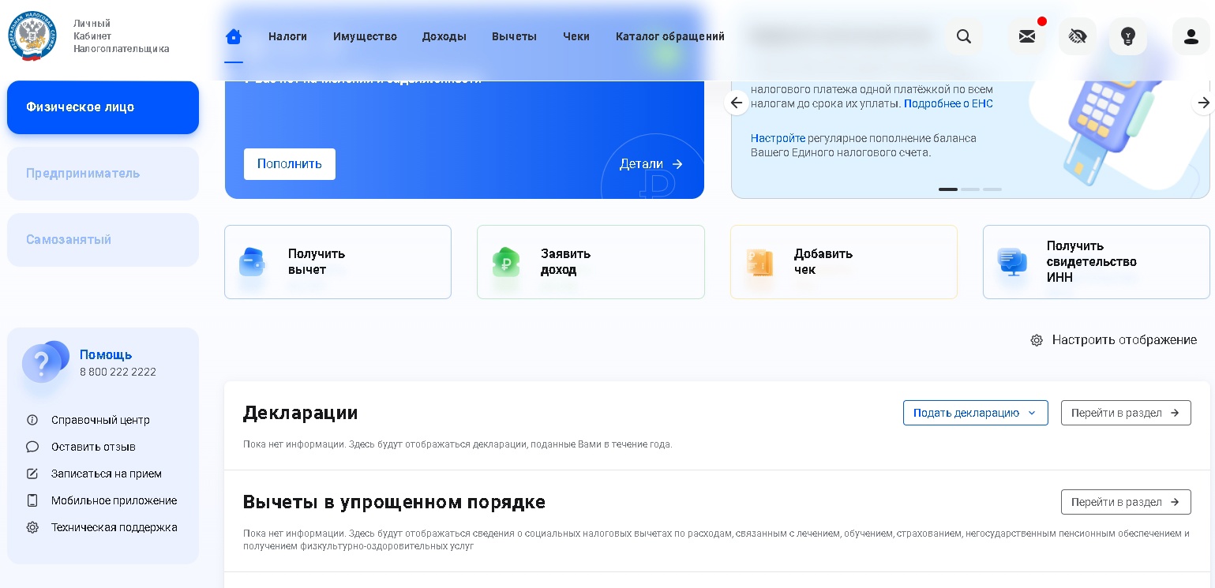Open search with the magnifier icon

click(x=963, y=36)
